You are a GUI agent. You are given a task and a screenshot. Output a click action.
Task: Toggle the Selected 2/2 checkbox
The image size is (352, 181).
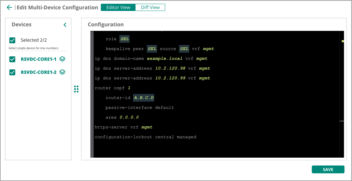pos(12,40)
